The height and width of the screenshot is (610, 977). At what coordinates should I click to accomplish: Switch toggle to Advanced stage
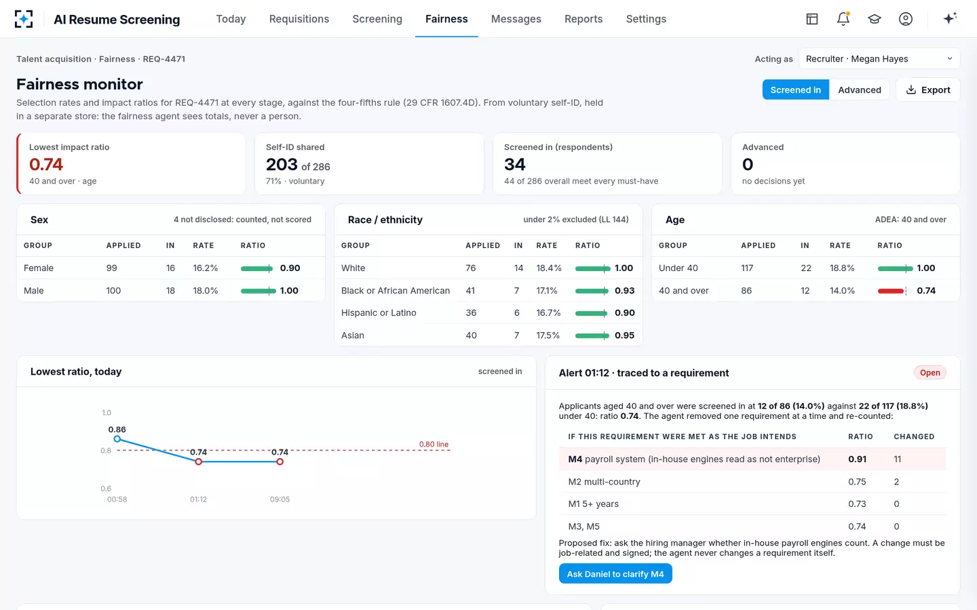click(859, 89)
